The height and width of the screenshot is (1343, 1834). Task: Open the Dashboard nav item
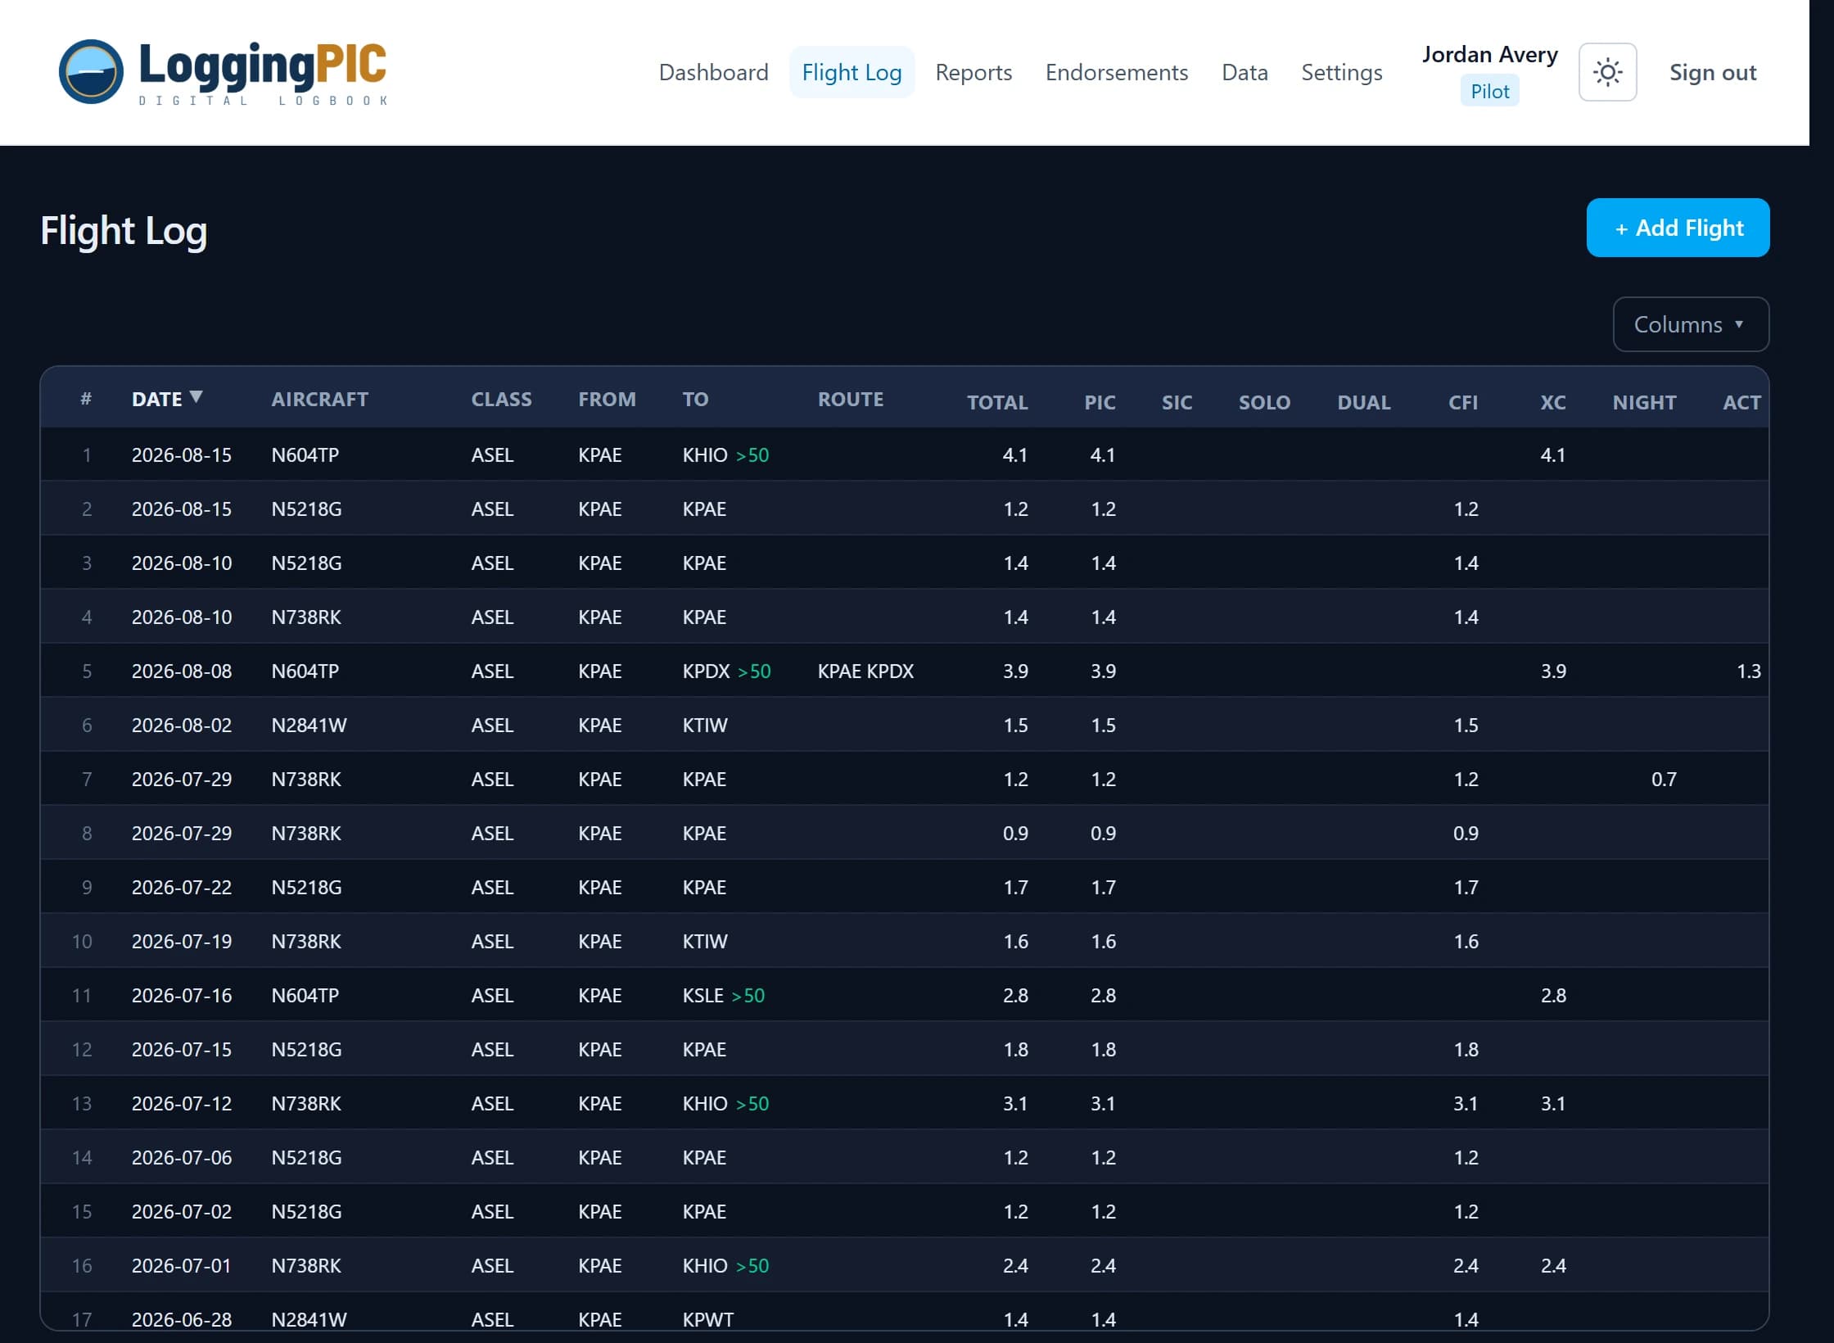pos(713,72)
